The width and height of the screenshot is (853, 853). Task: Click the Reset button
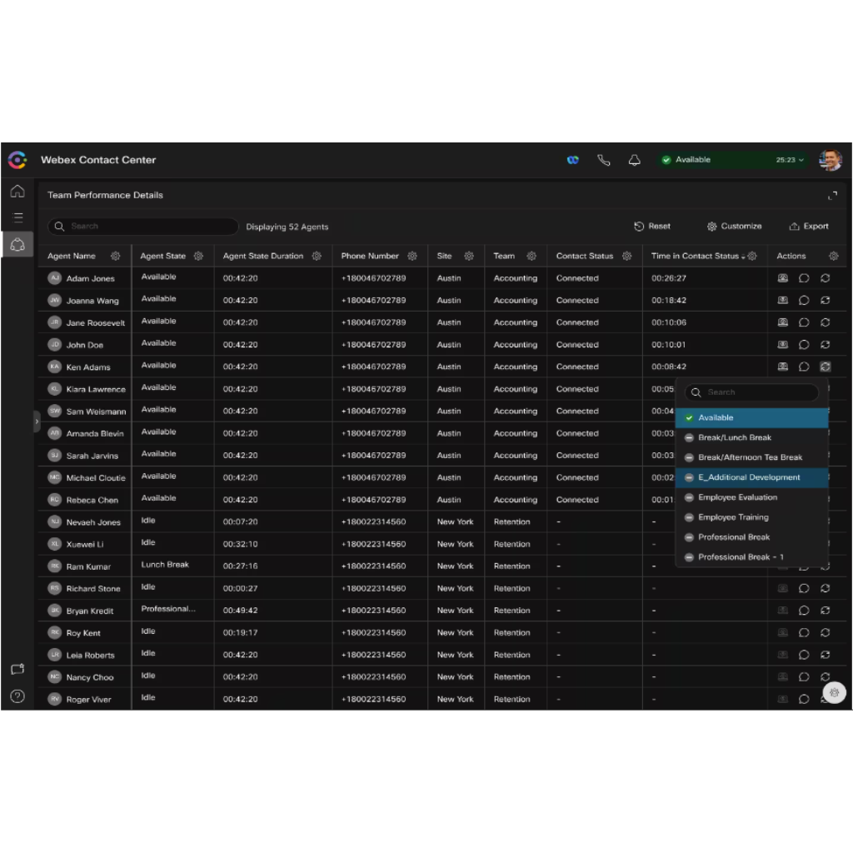coord(652,227)
